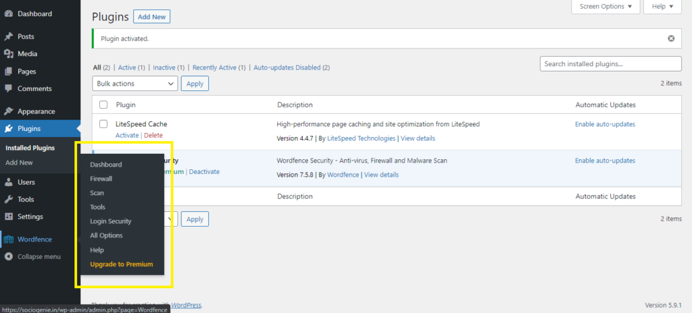Filter plugins by All
692x313 pixels.
(97, 68)
